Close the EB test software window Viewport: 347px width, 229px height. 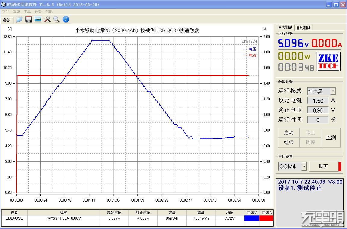343,5
